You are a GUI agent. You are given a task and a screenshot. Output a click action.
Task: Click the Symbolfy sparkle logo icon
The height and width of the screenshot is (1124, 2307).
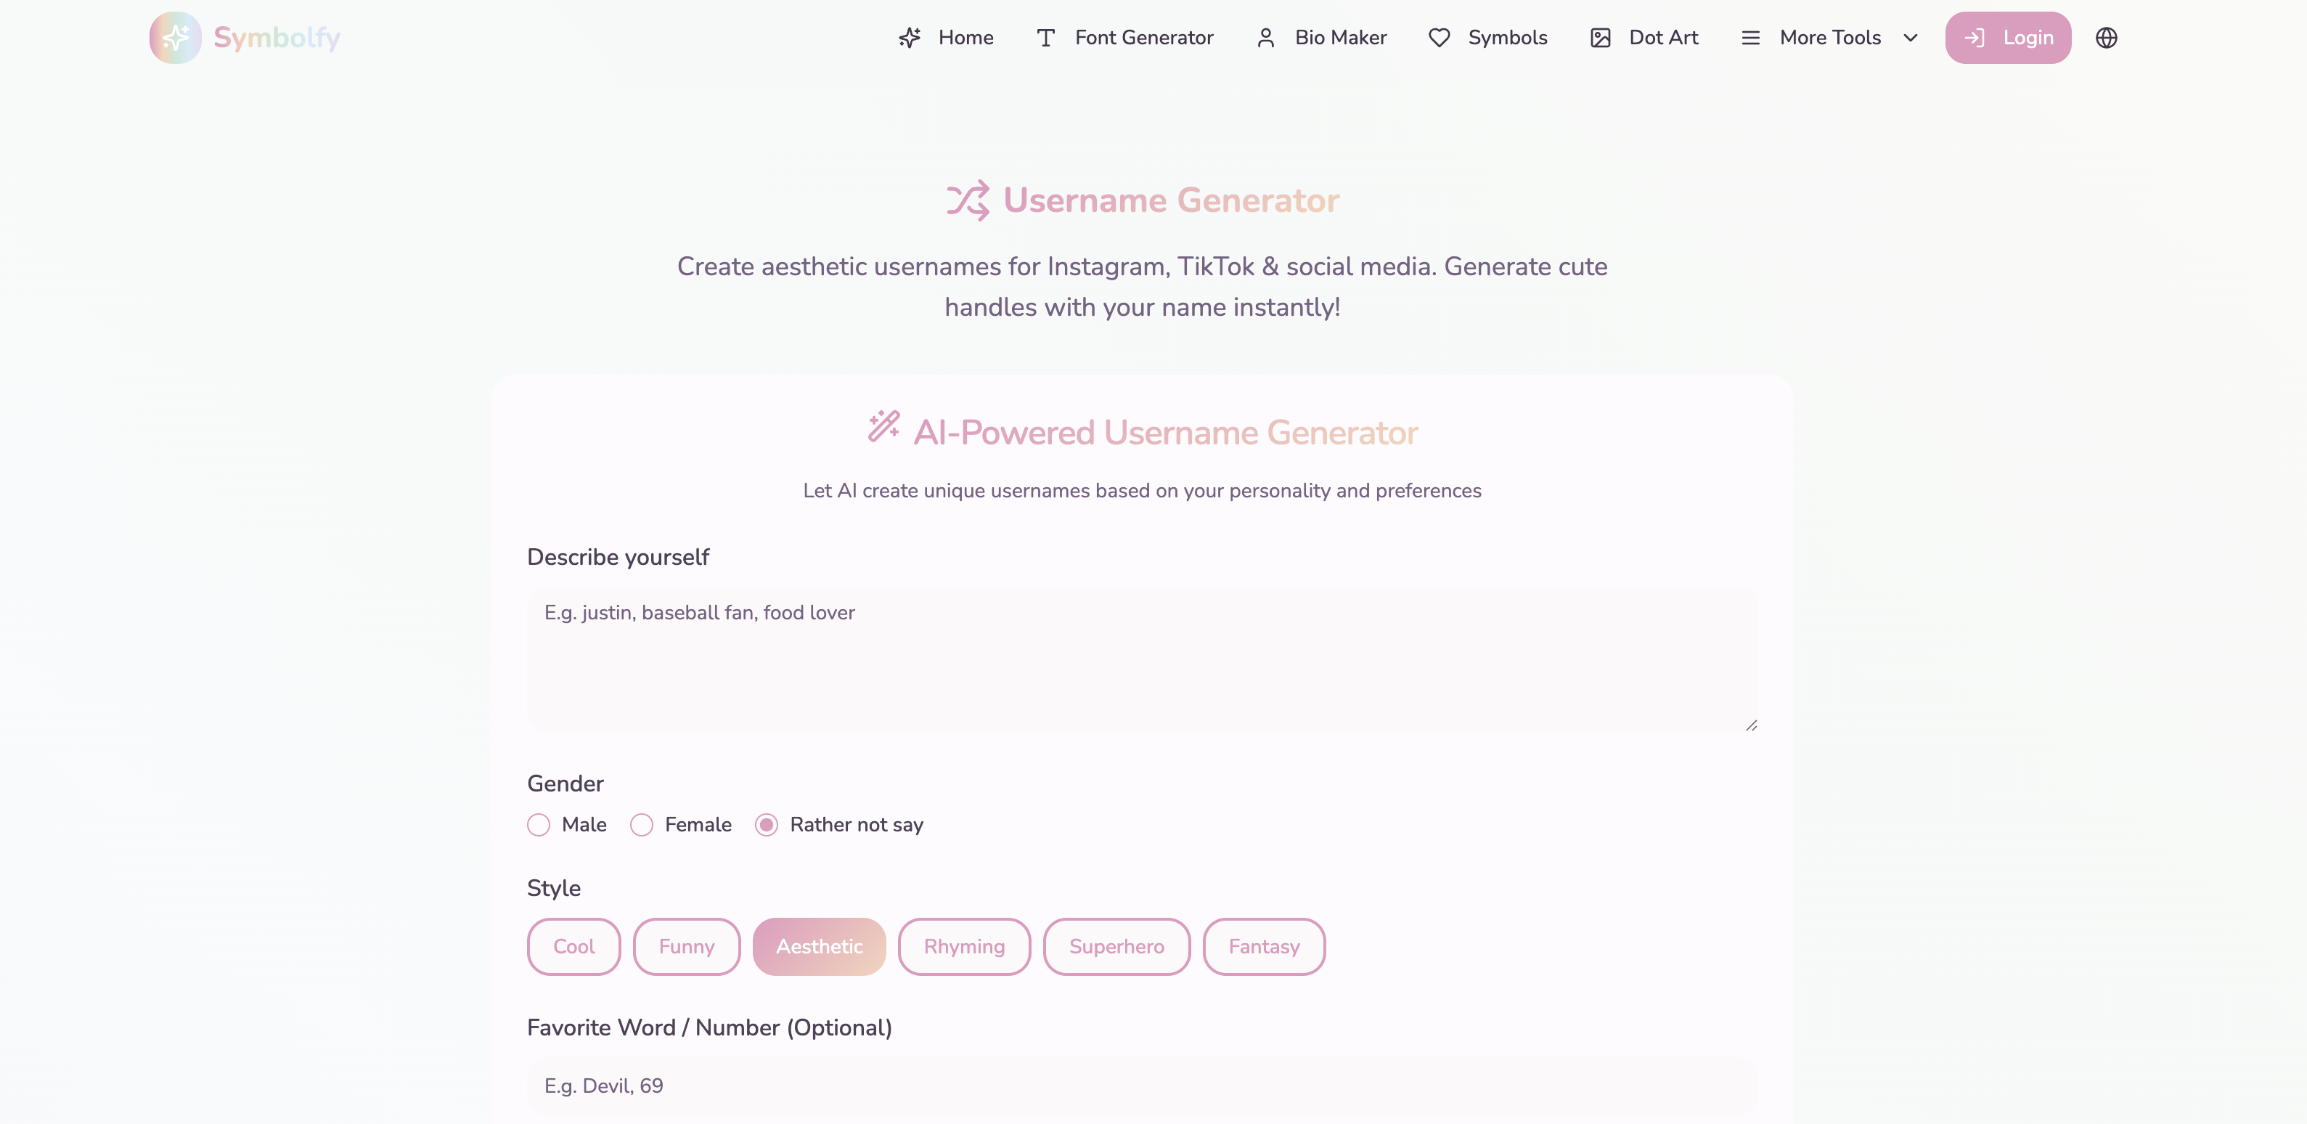pyautogui.click(x=176, y=38)
